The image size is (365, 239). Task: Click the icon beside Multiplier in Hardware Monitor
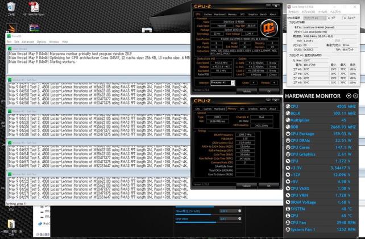pos(288,120)
